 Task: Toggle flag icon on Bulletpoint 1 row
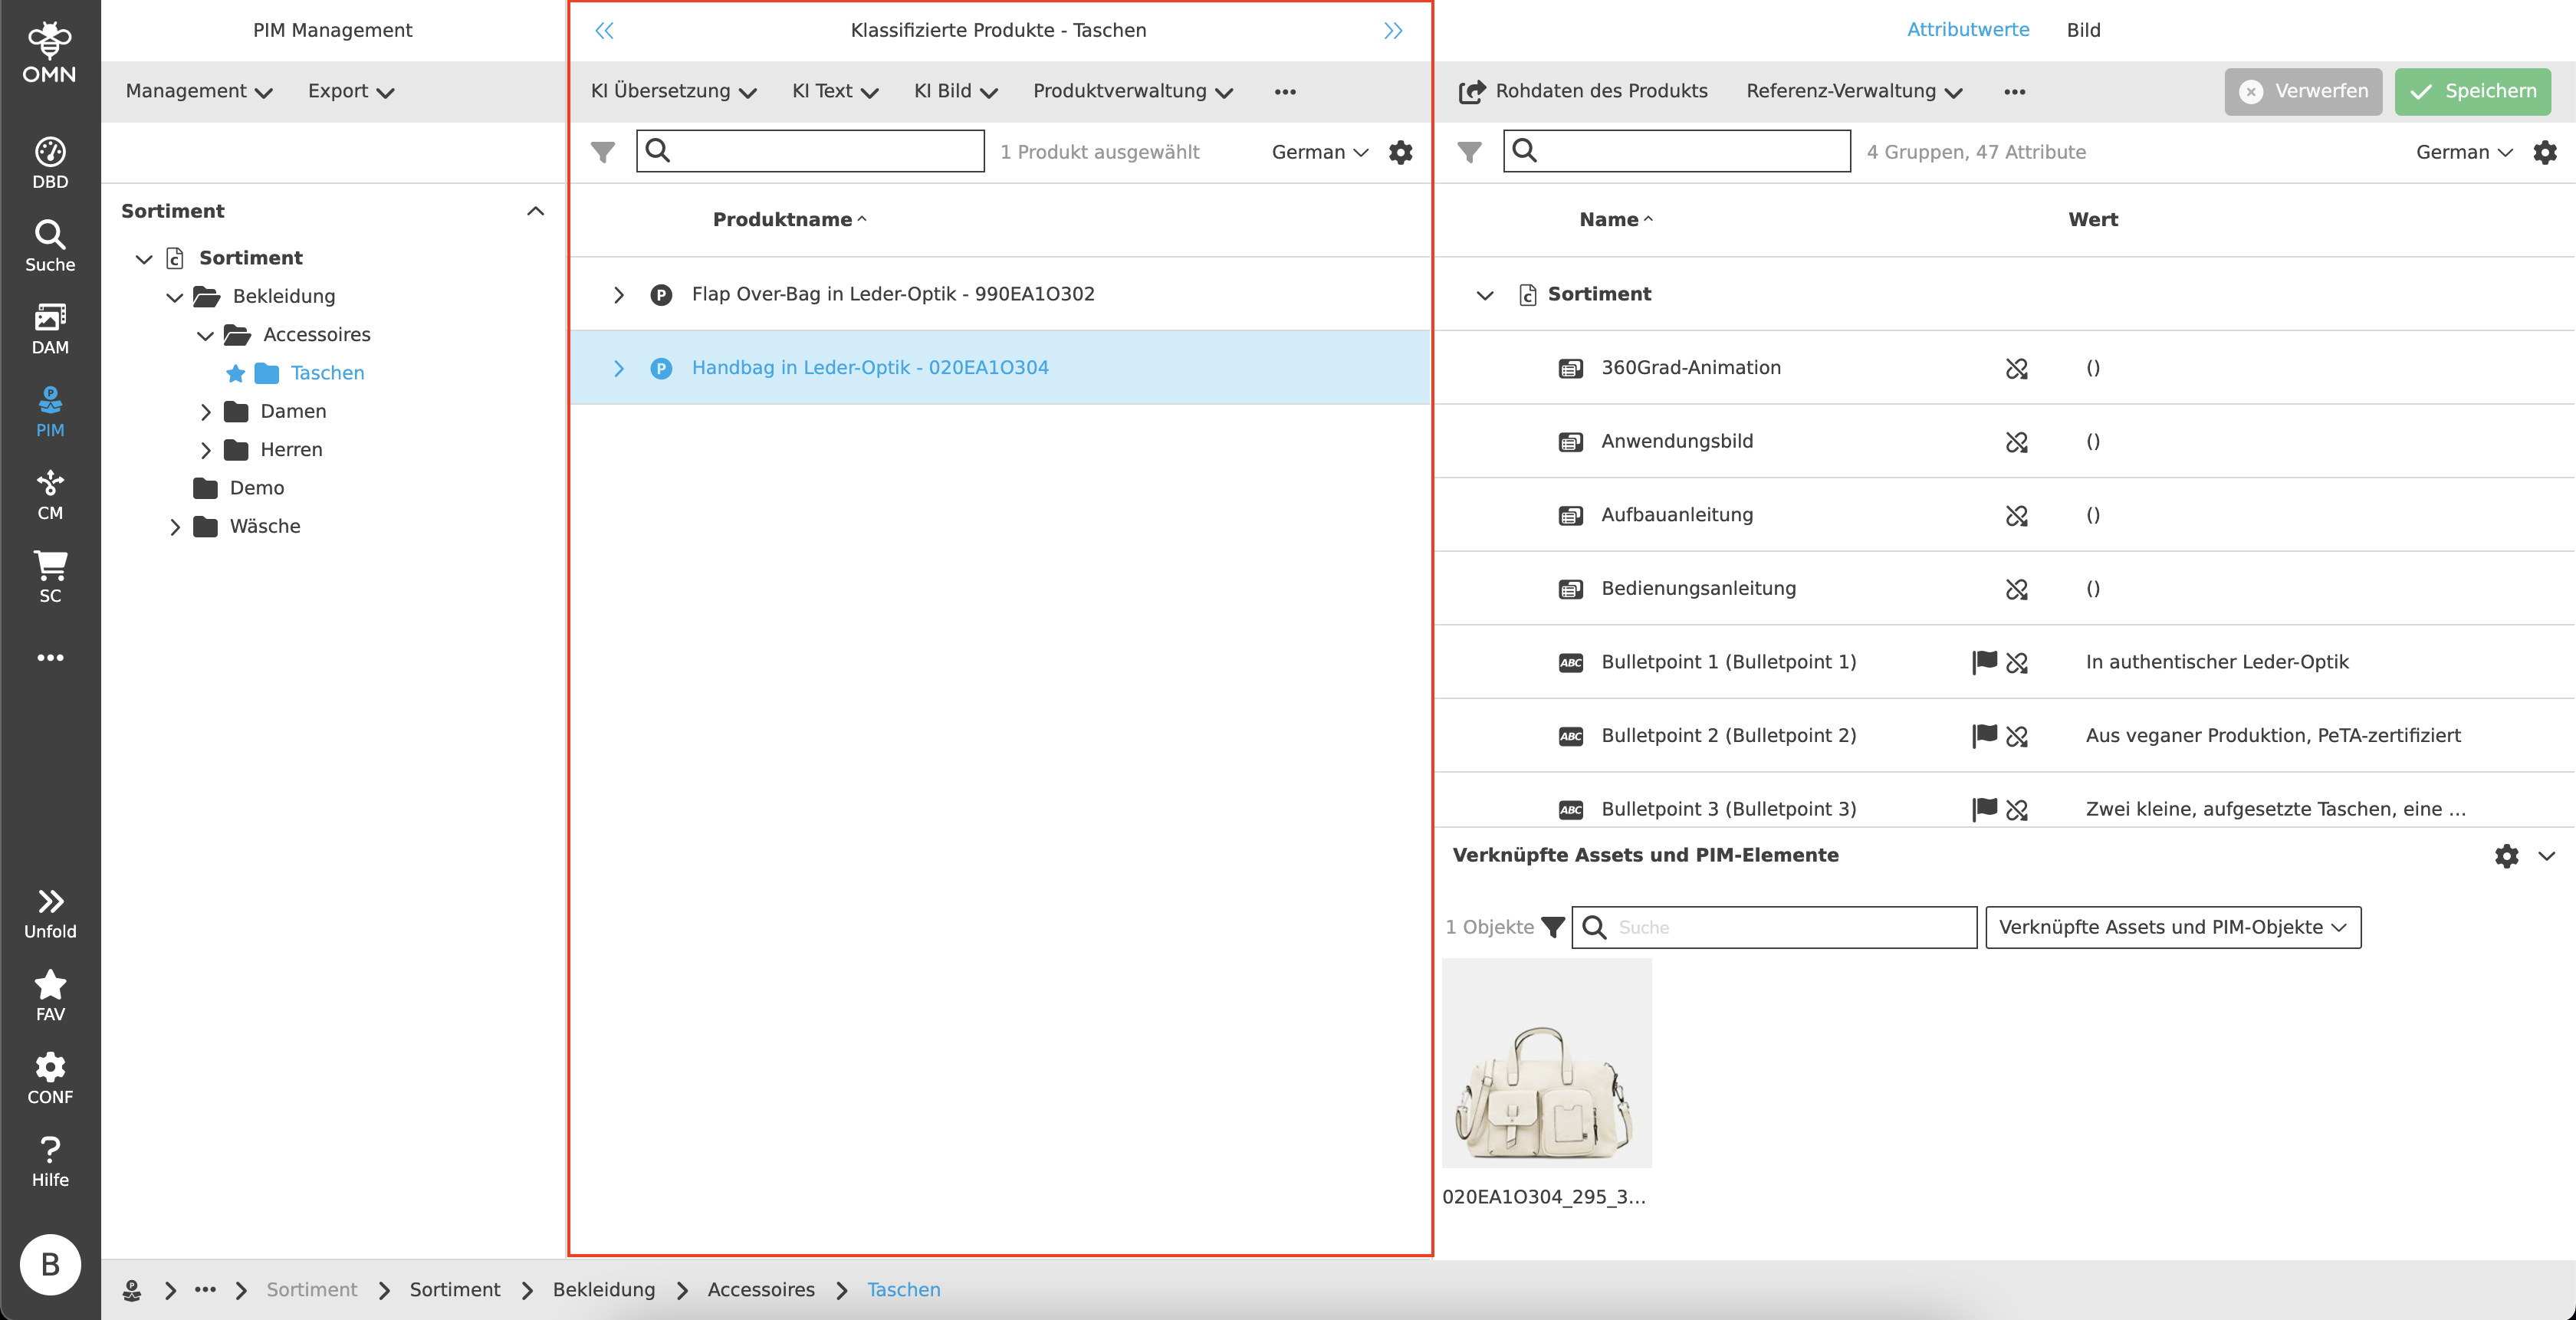pos(1984,662)
